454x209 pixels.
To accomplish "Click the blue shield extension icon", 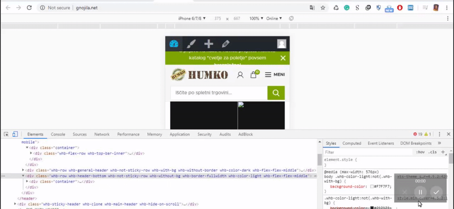I will [x=379, y=8].
